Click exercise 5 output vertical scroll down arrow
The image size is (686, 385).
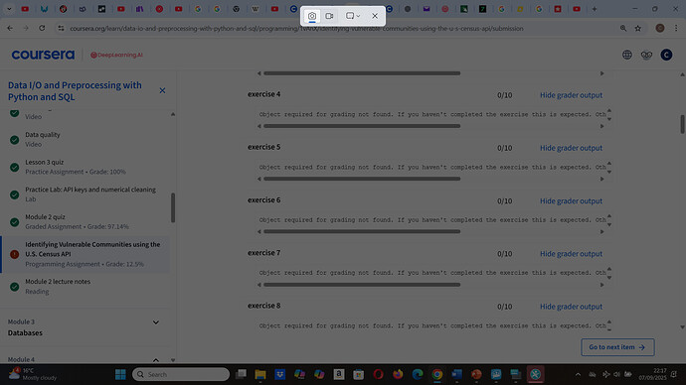coord(609,172)
